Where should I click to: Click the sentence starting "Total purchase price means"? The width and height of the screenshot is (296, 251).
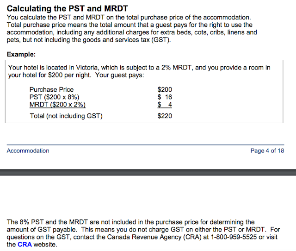(x=130, y=25)
